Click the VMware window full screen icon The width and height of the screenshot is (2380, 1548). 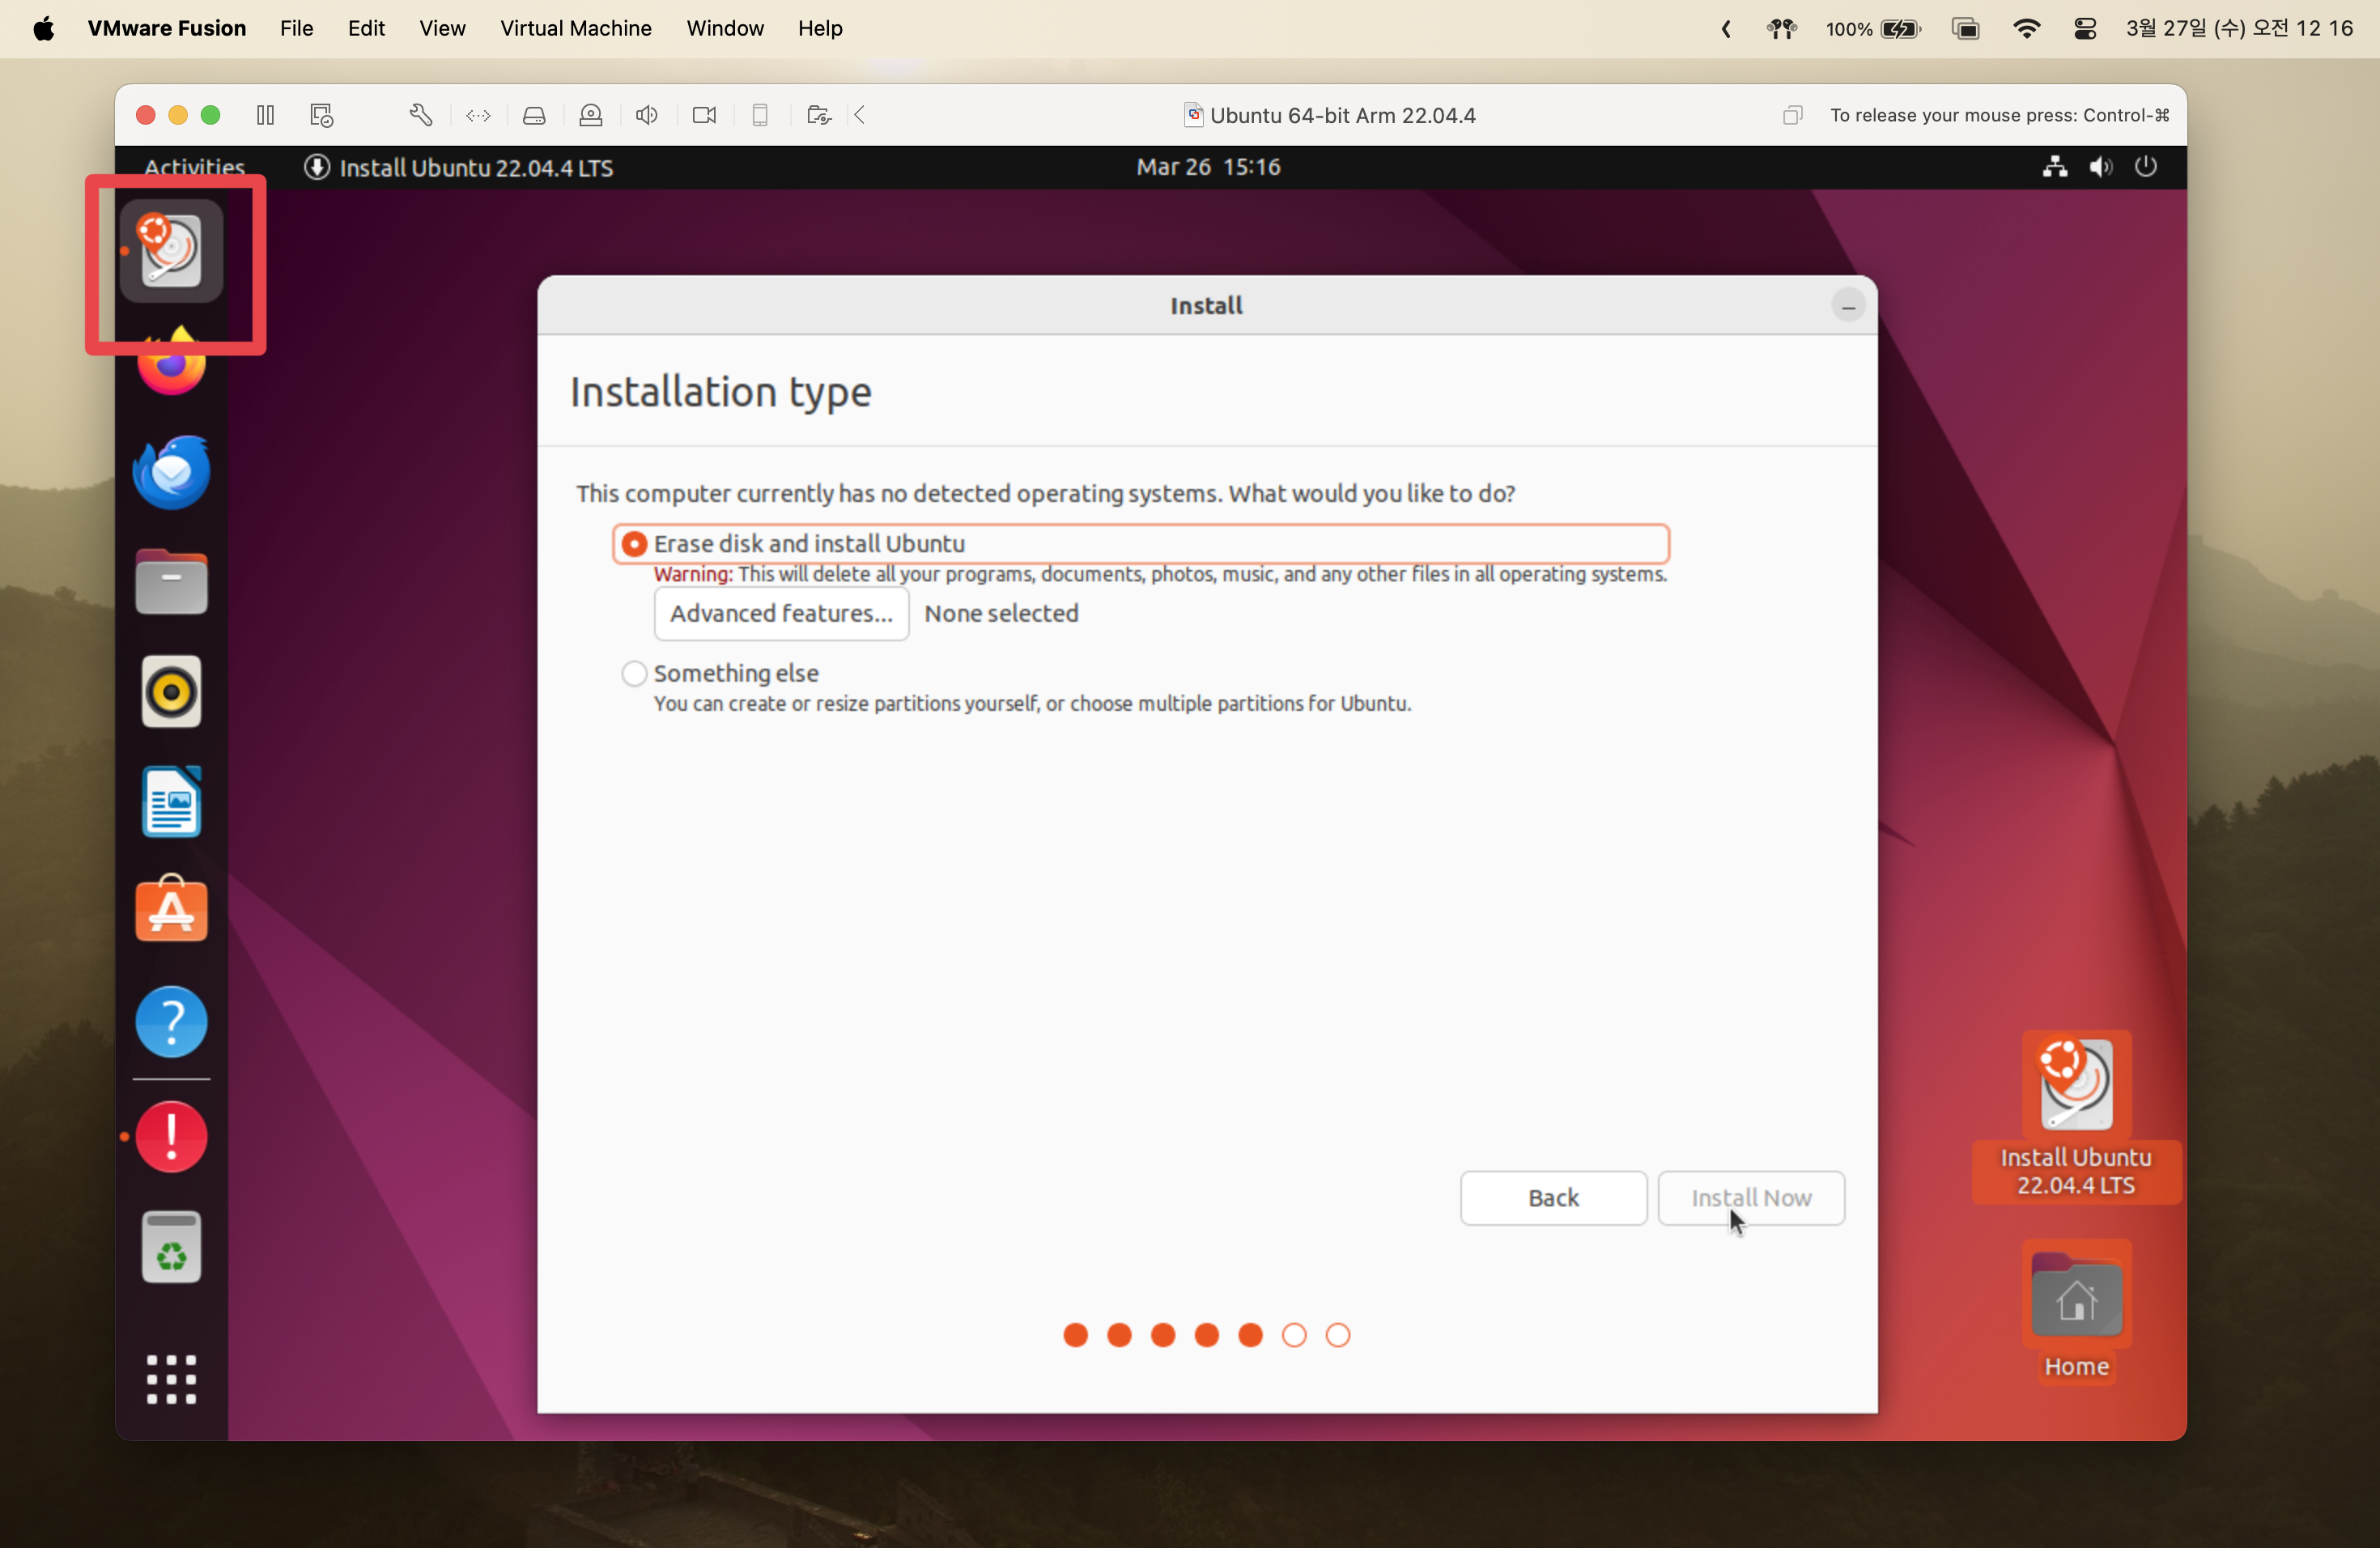coord(1792,115)
